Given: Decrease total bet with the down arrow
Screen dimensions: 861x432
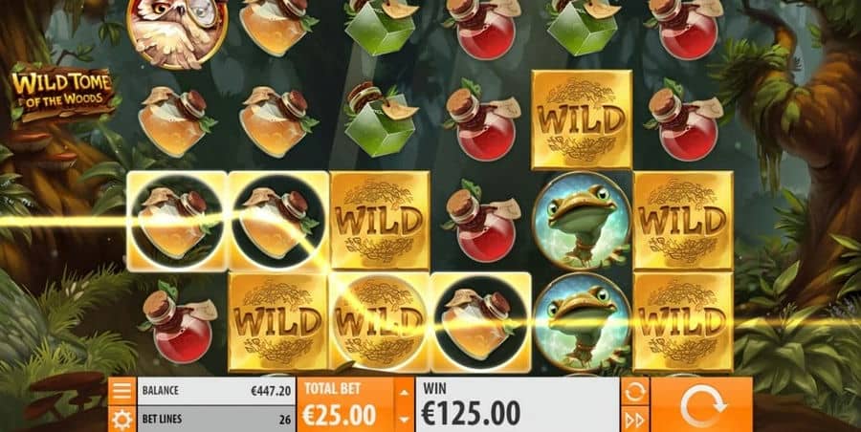Looking at the screenshot, I should tap(404, 420).
